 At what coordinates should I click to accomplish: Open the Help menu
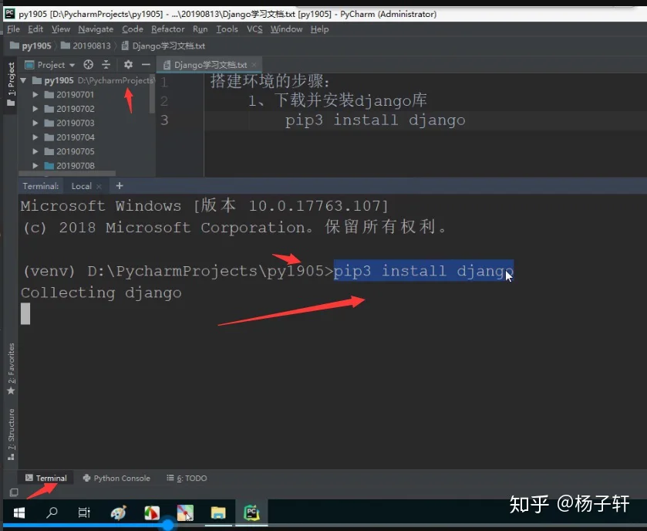click(319, 29)
